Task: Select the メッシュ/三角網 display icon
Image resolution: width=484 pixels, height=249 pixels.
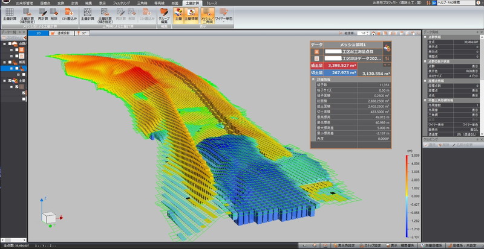Action: (207, 13)
